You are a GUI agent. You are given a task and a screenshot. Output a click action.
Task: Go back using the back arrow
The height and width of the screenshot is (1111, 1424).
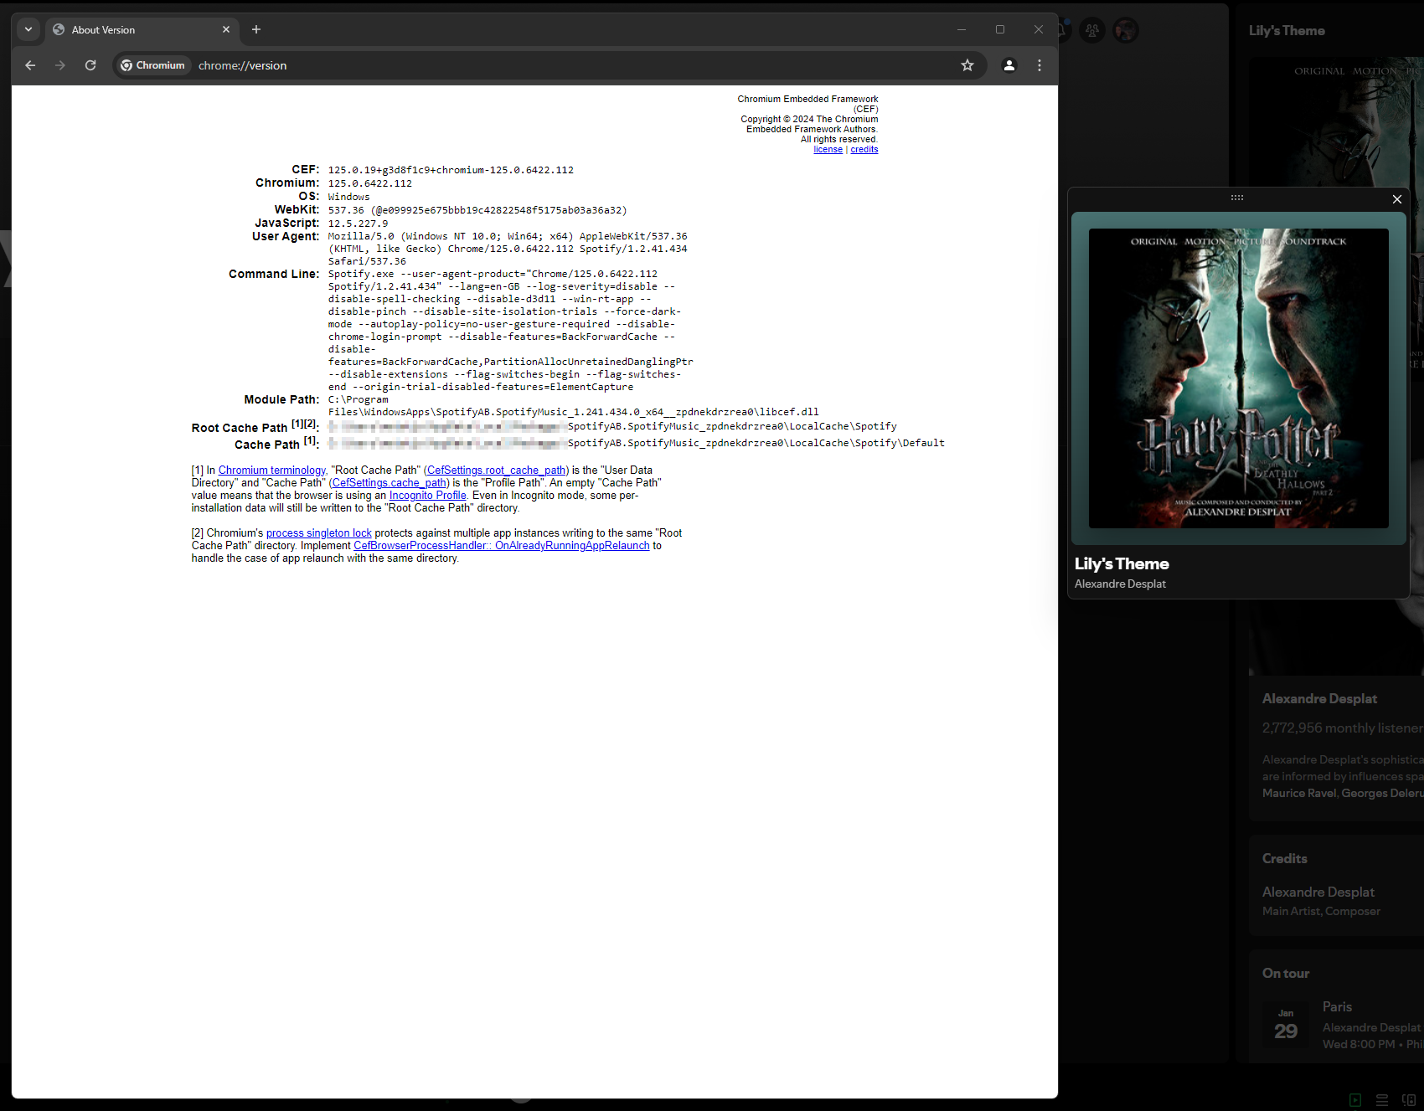[x=30, y=65]
